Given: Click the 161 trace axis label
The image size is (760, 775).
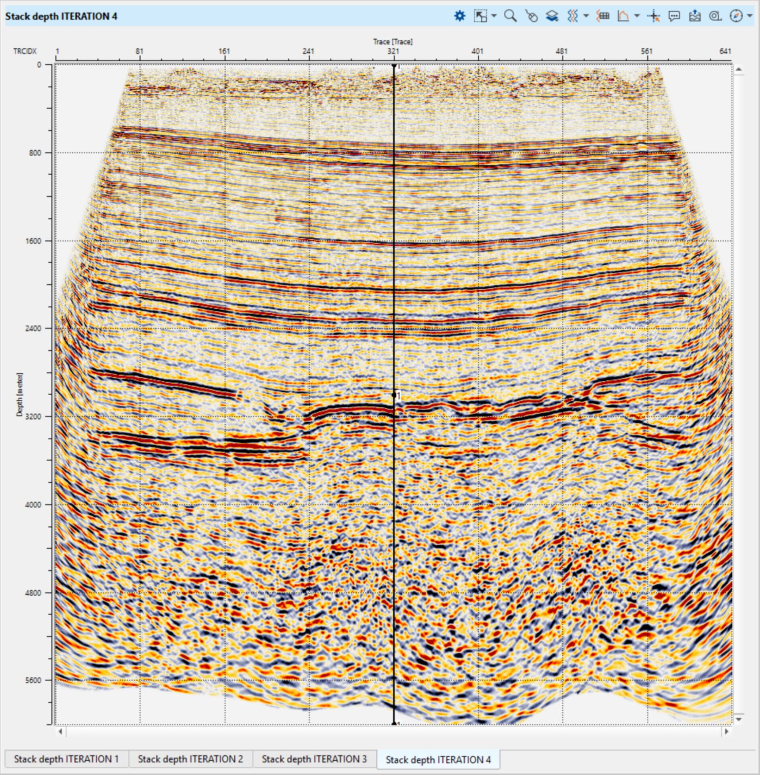Looking at the screenshot, I should pyautogui.click(x=224, y=51).
